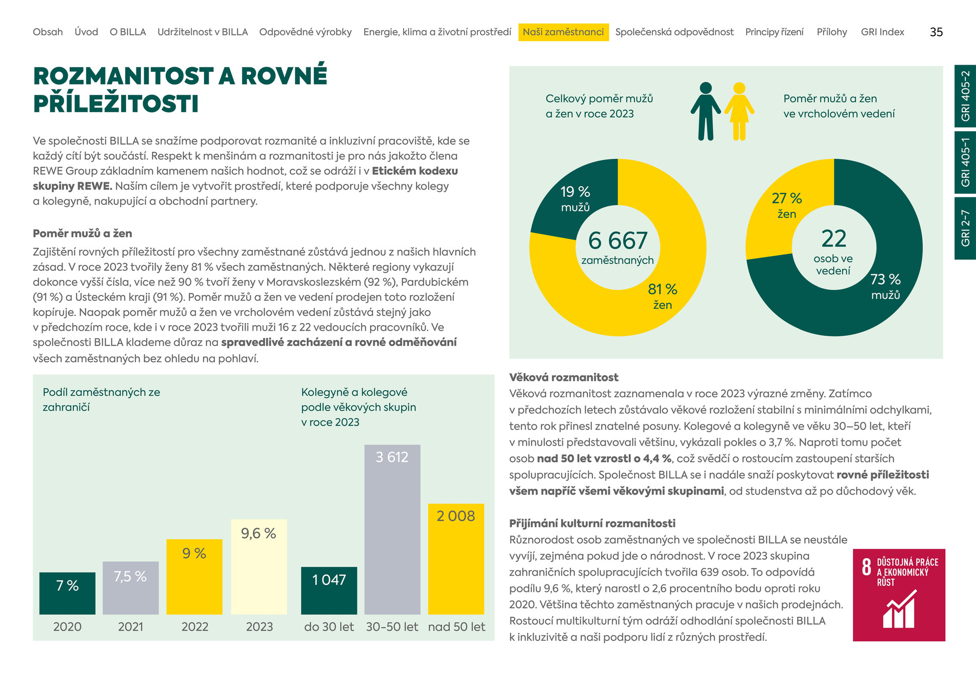Screen dimensions: 976x690
Task: Click the GRI 405-2 side tab
Action: pyautogui.click(x=965, y=96)
